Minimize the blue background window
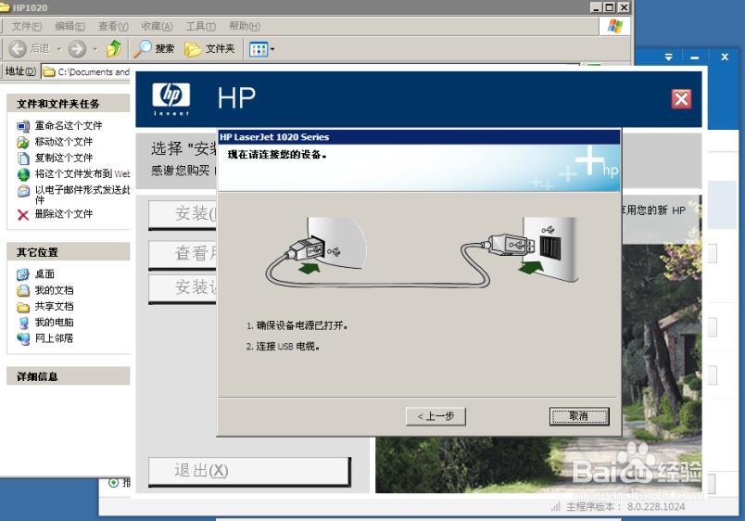This screenshot has height=521, width=745. [x=695, y=57]
